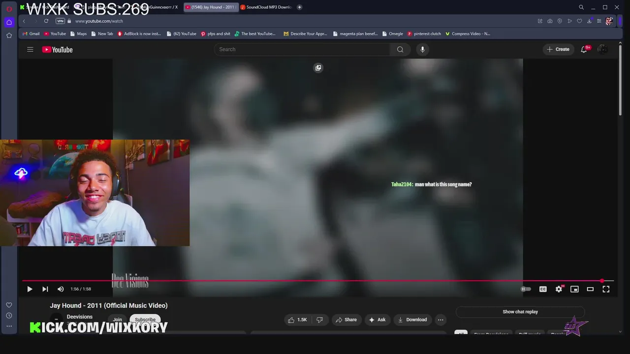Search tabs with the title-bar magnifier
The height and width of the screenshot is (354, 630).
(x=581, y=7)
